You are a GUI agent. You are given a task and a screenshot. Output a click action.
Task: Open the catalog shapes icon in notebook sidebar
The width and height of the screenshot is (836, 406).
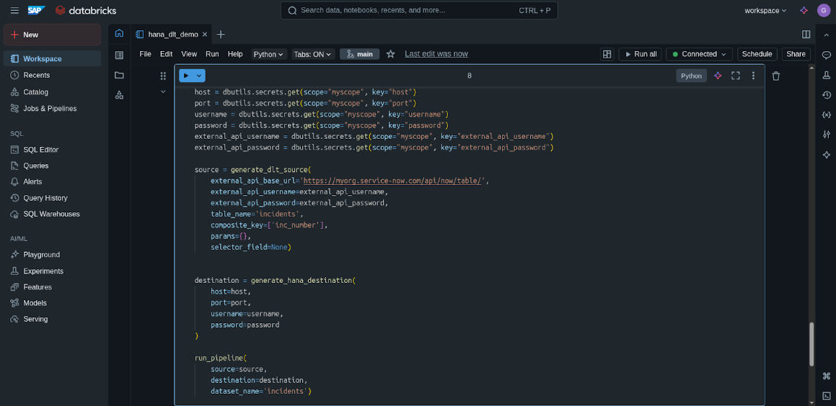120,95
